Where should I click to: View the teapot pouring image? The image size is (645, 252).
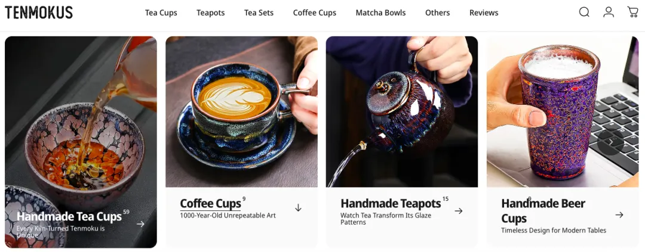[402, 111]
